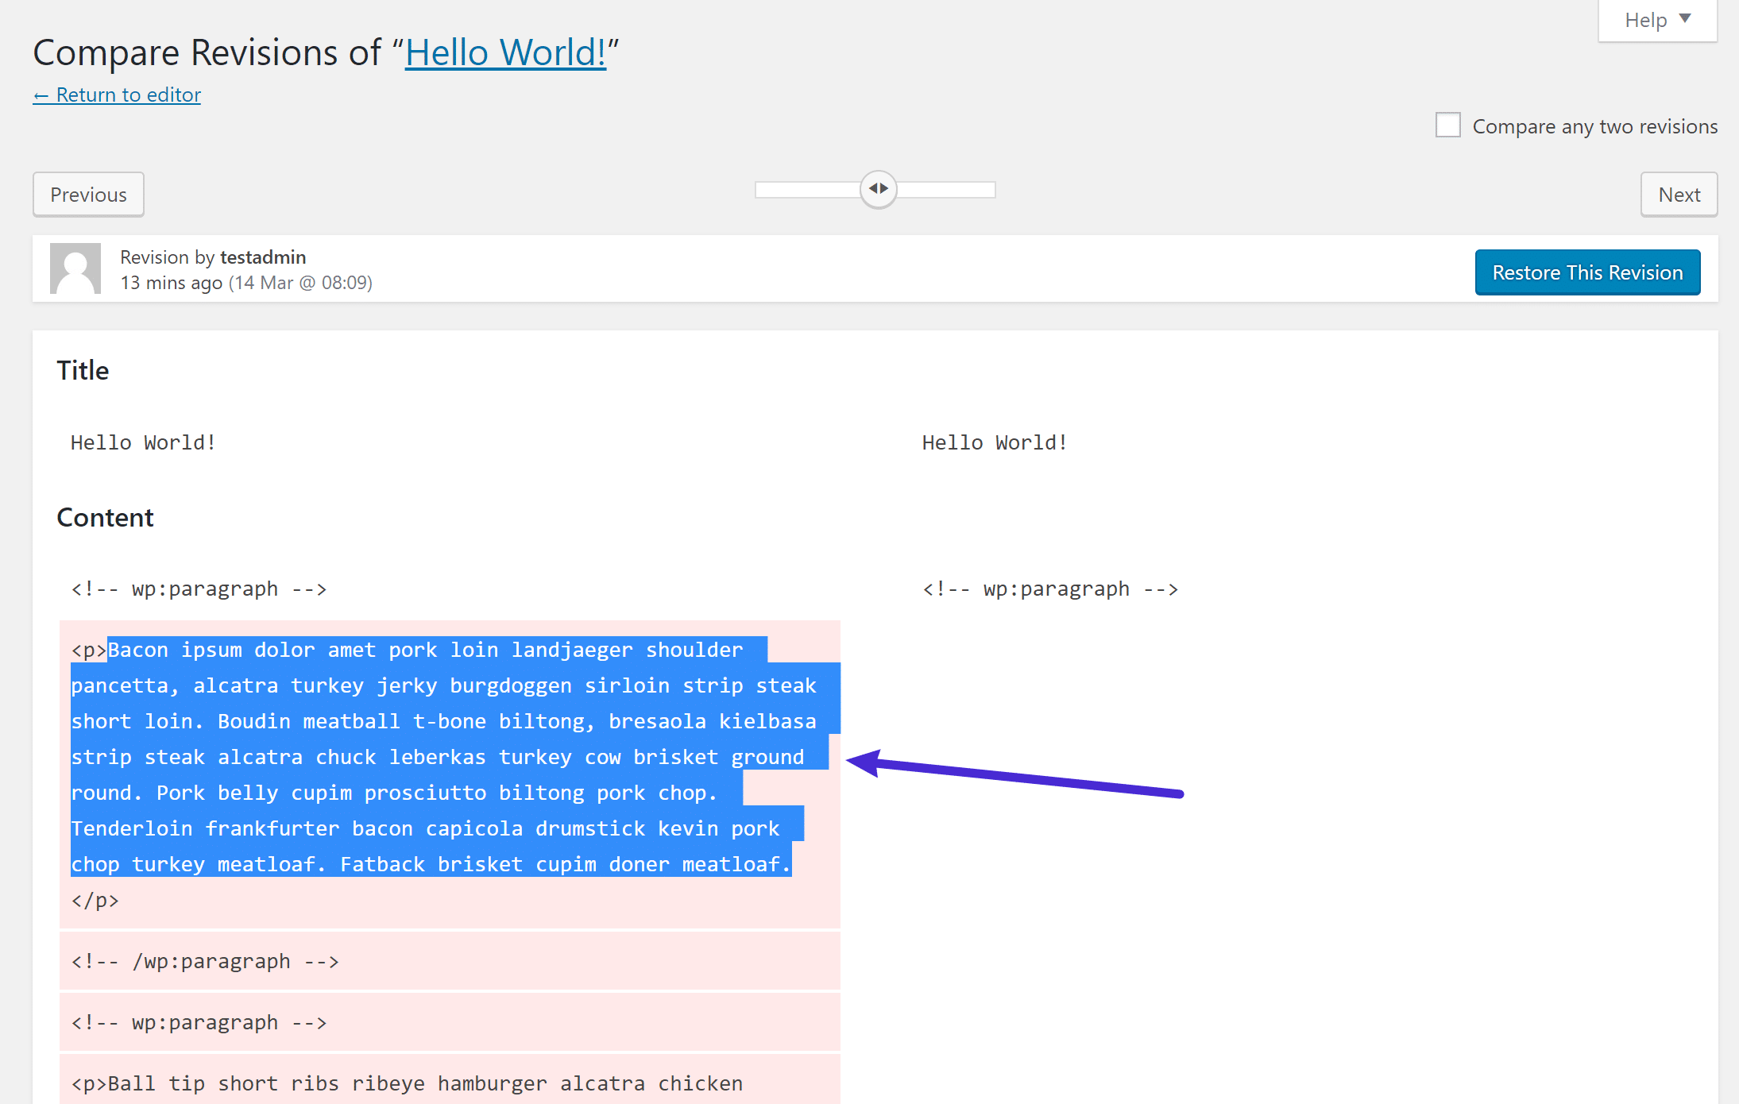Click the Content section label
This screenshot has height=1104, width=1739.
[105, 517]
